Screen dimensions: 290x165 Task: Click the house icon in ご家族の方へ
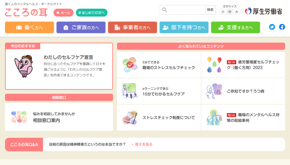click(65, 28)
